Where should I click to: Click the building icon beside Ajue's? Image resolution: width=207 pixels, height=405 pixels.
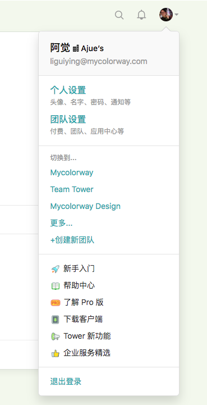[x=76, y=48]
